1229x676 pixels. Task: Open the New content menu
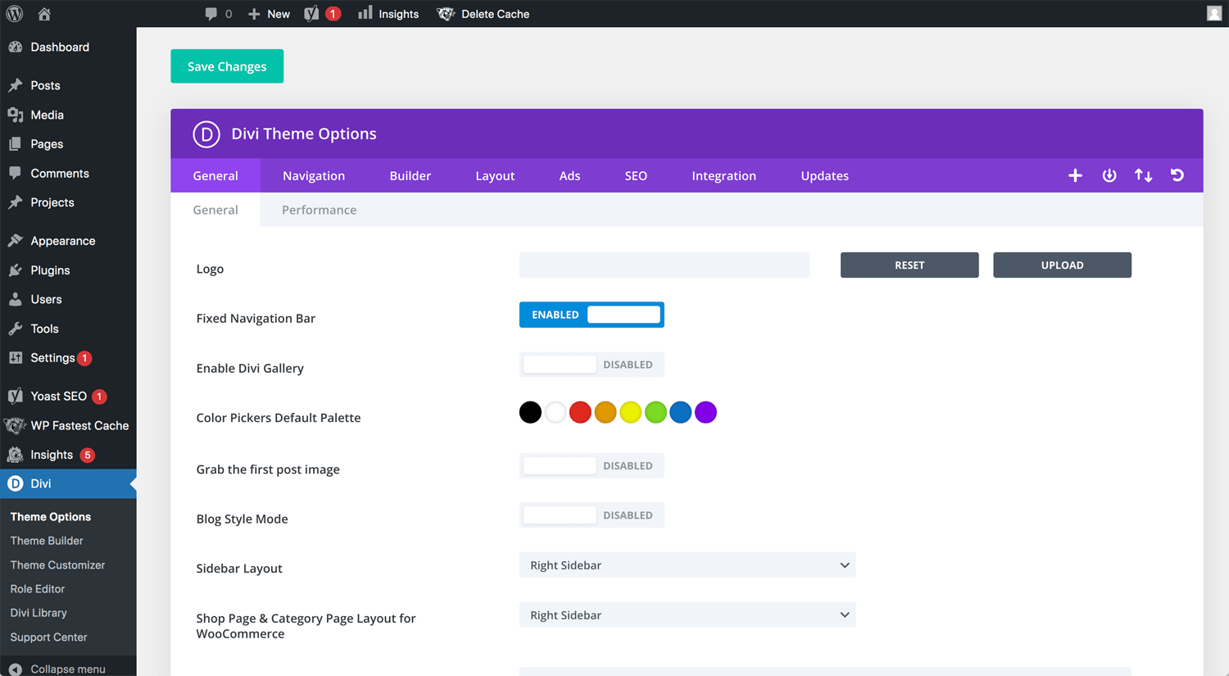click(269, 14)
